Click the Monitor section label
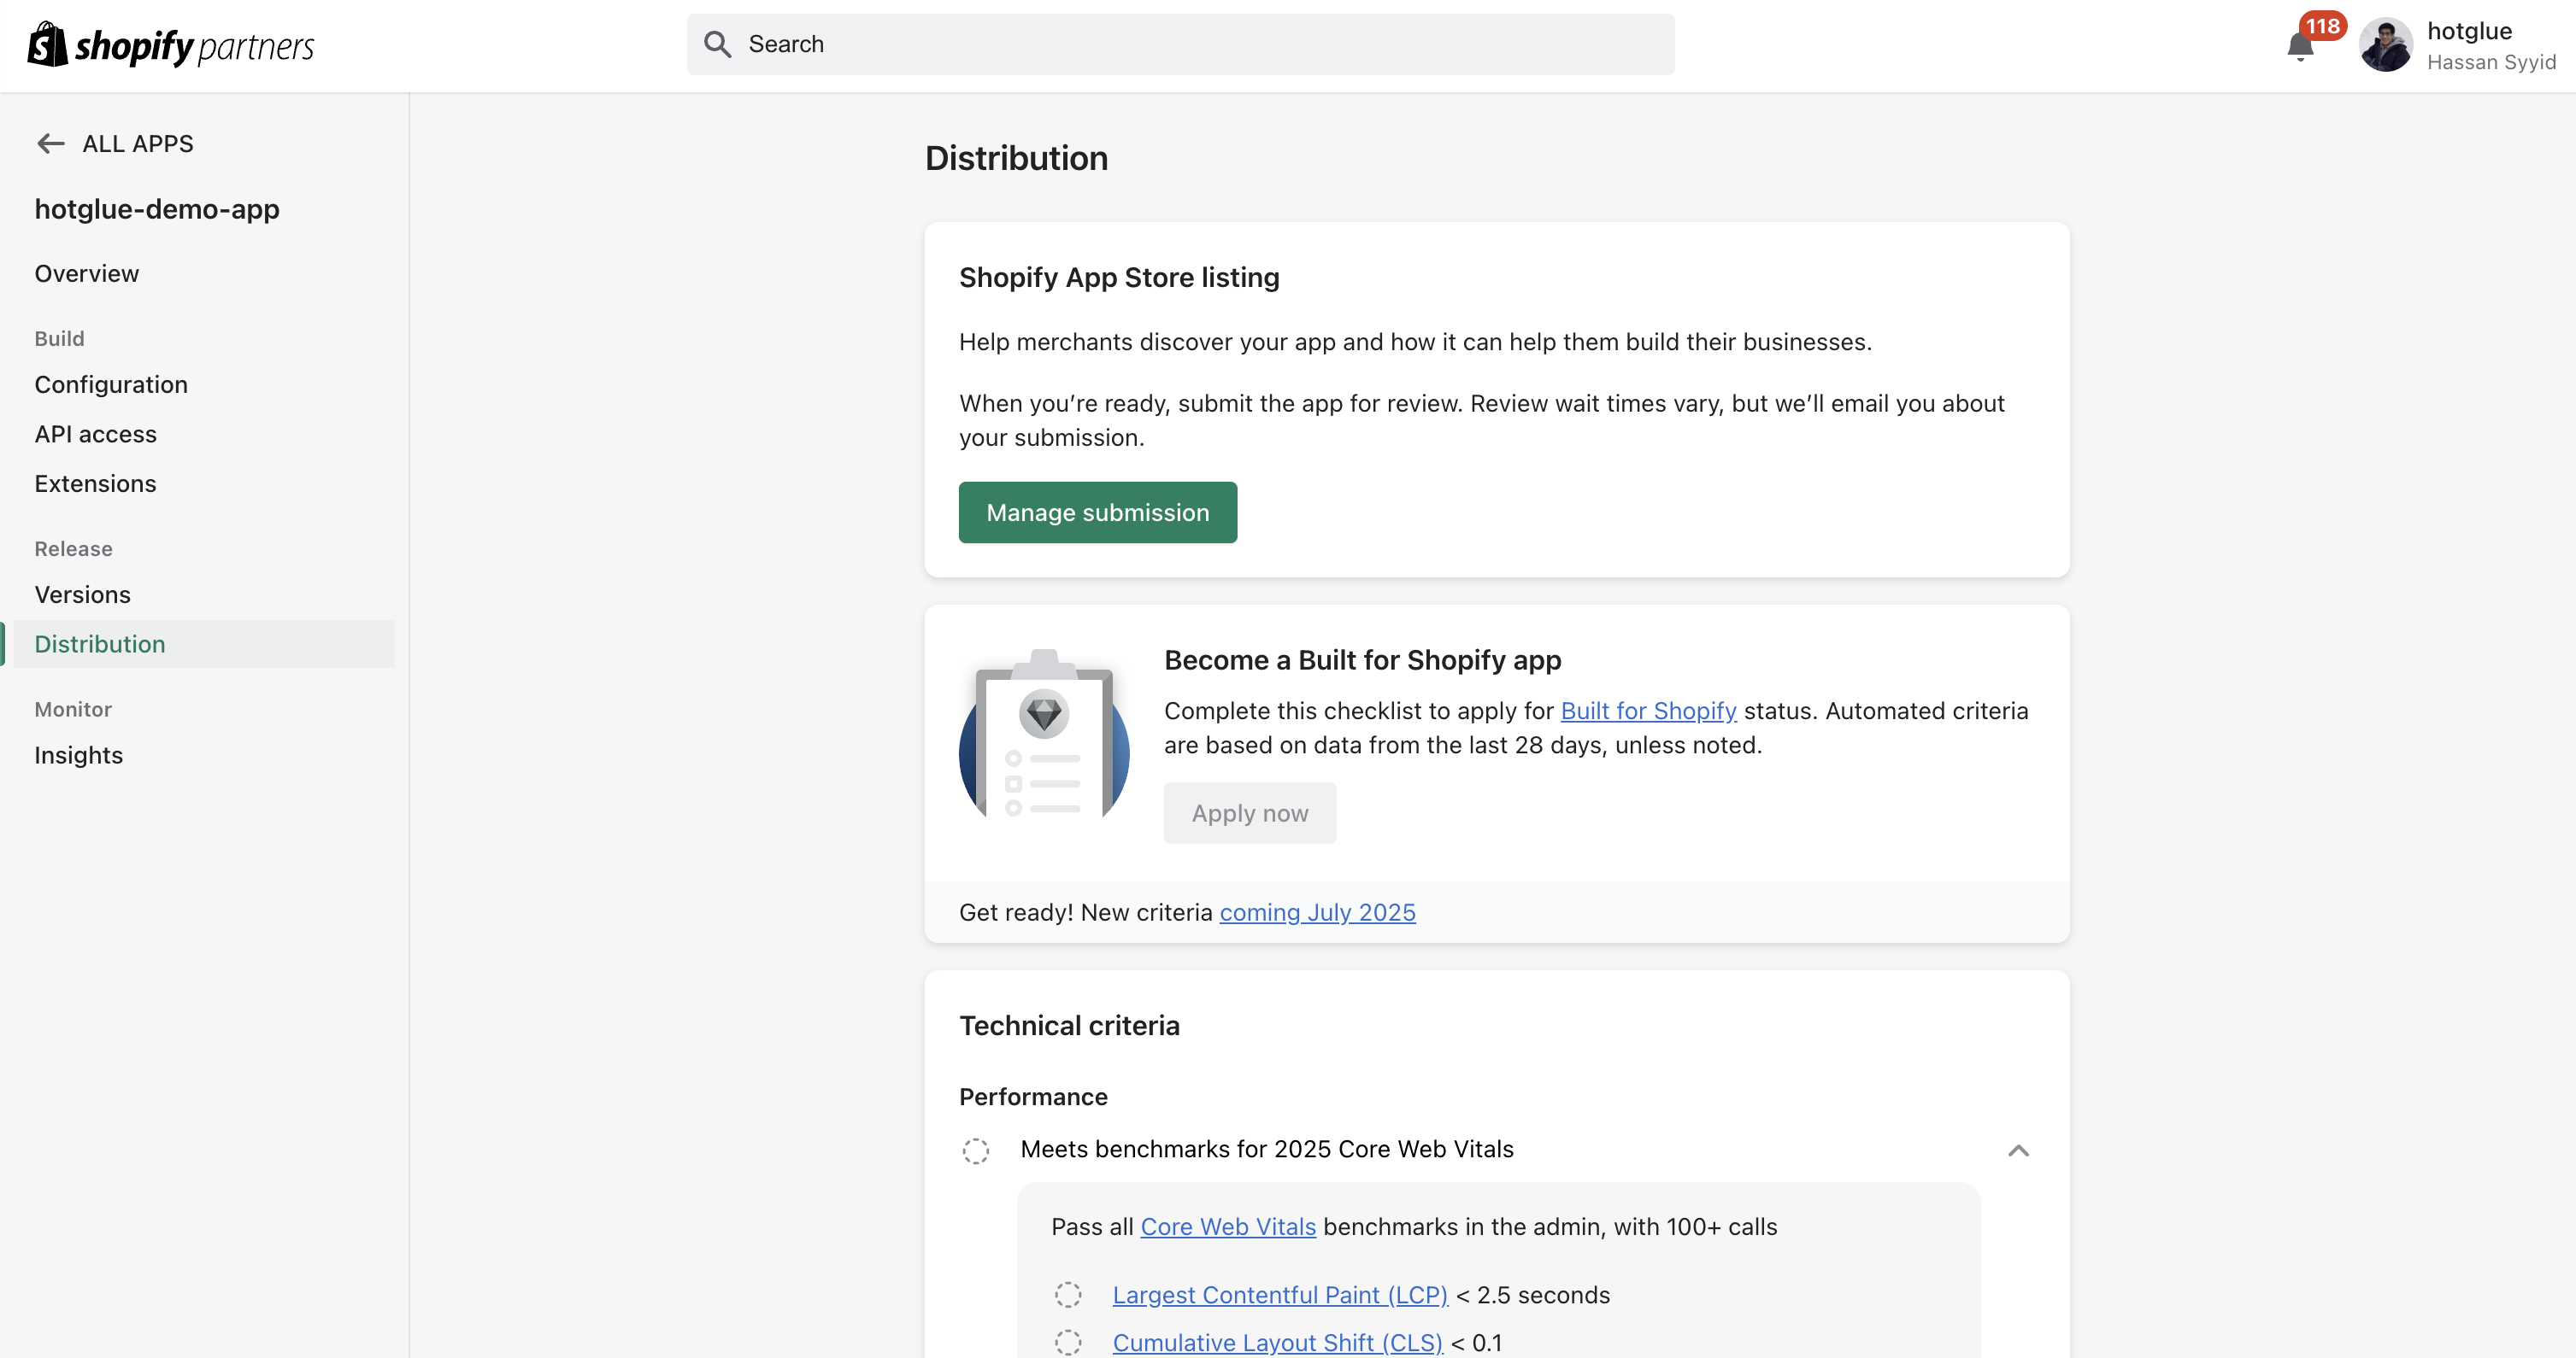Screen dimensions: 2576x1358 click(73, 710)
